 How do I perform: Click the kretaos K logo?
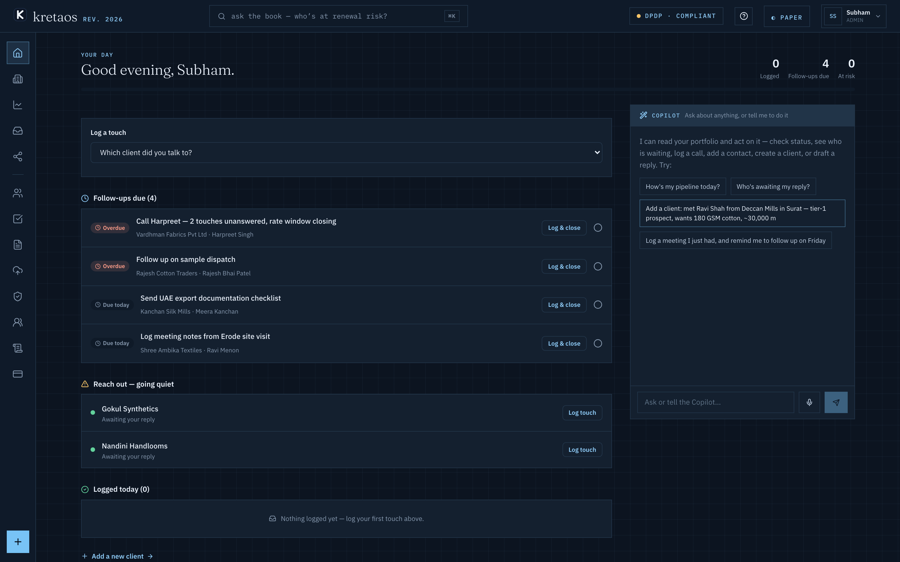point(20,15)
